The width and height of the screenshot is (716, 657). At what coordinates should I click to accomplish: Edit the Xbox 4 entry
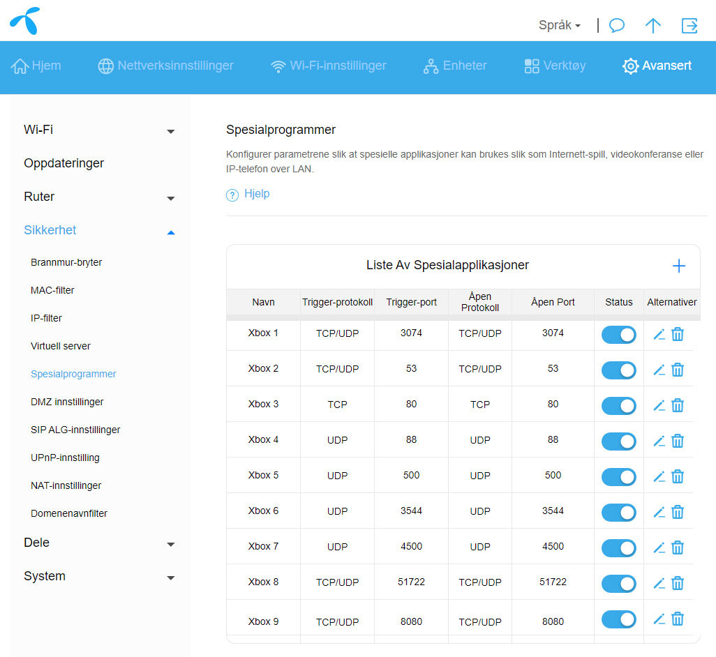[659, 441]
